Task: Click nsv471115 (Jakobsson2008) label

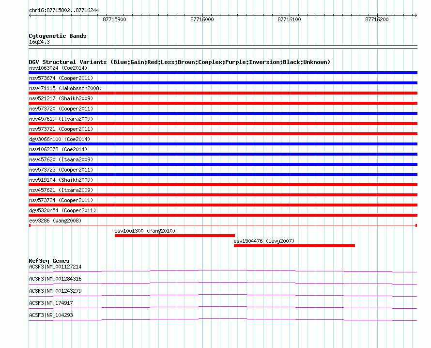Action: click(65, 88)
